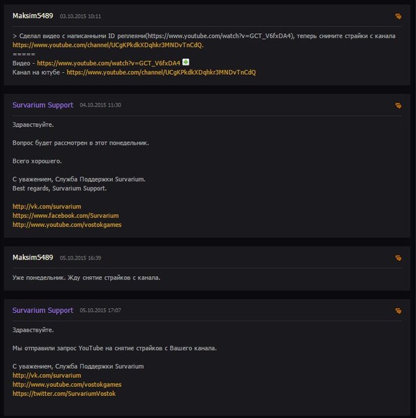Click the quote icon on the 05.10.2015 17:07 post

pos(398,311)
